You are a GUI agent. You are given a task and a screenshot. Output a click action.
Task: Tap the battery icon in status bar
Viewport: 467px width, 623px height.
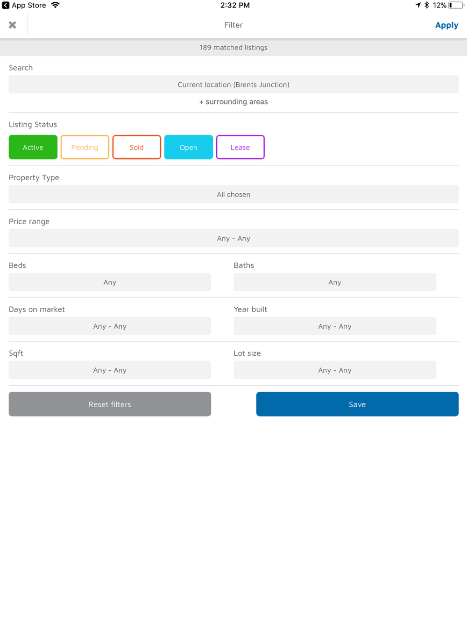point(456,5)
